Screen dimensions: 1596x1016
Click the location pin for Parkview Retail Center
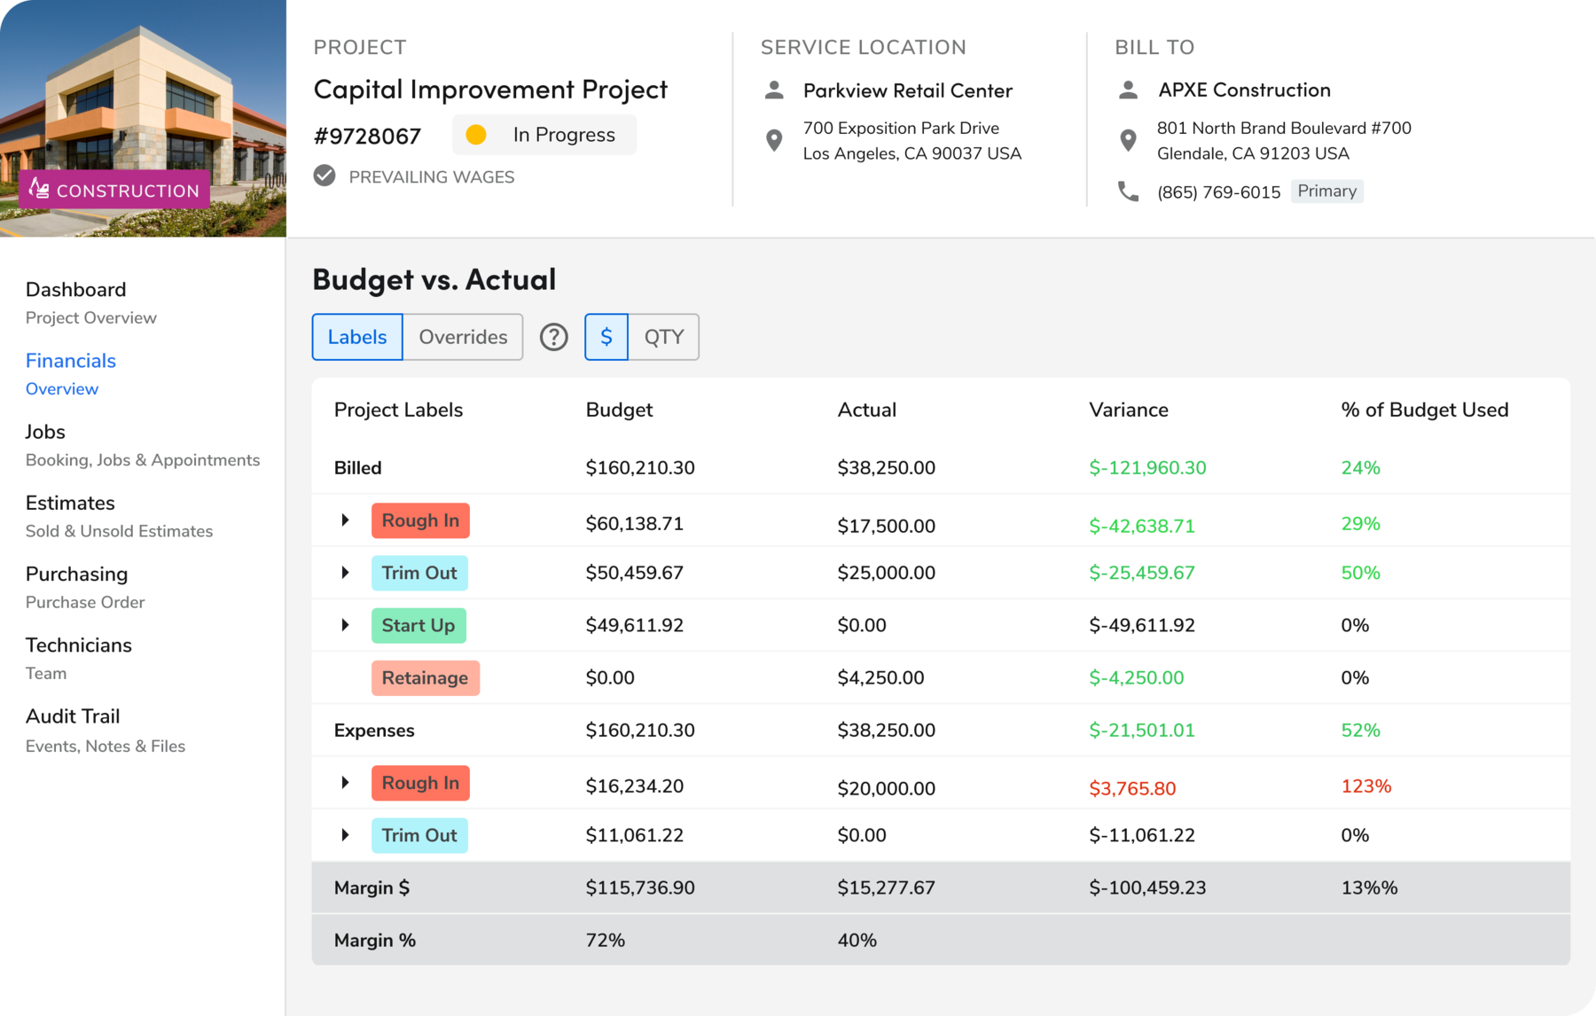coord(774,140)
